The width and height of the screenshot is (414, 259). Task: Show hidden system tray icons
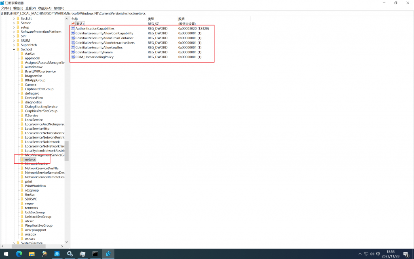point(360,254)
